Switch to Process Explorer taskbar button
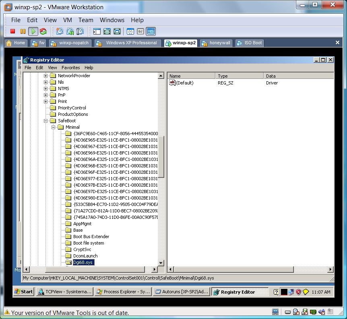Viewport: 347px width, 319px height. click(x=123, y=292)
